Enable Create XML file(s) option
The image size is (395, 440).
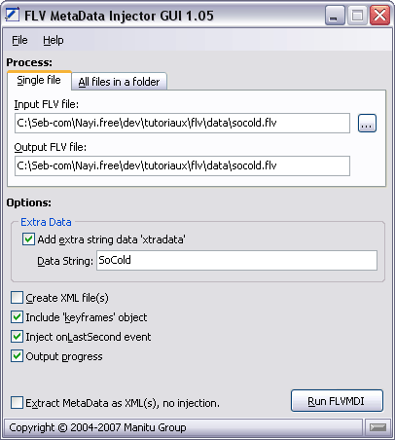pos(17,298)
